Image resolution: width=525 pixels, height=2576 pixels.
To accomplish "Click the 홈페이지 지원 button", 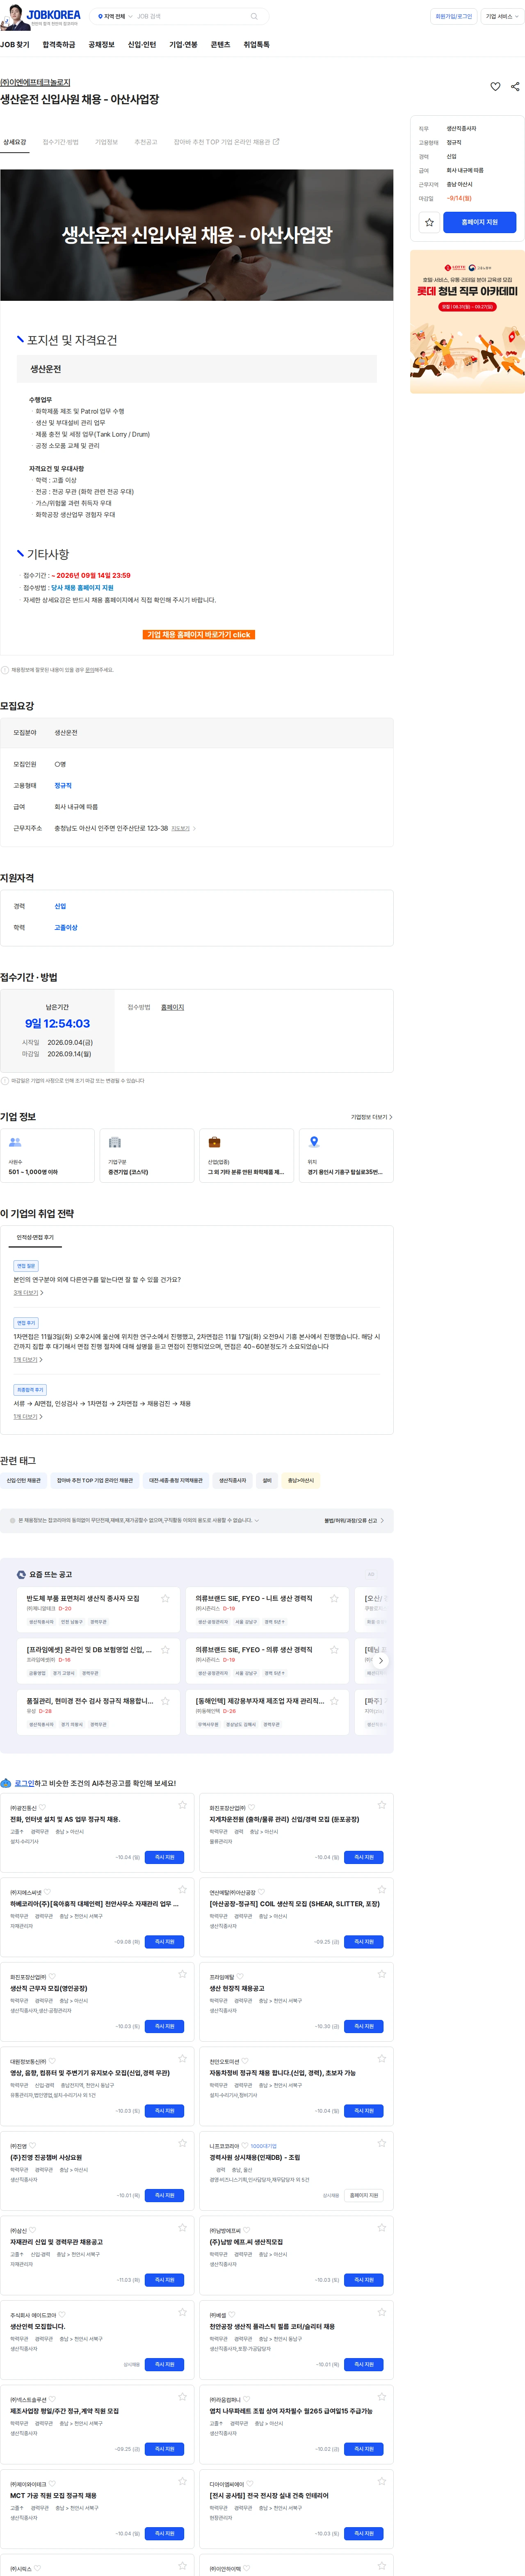I will pos(479,222).
